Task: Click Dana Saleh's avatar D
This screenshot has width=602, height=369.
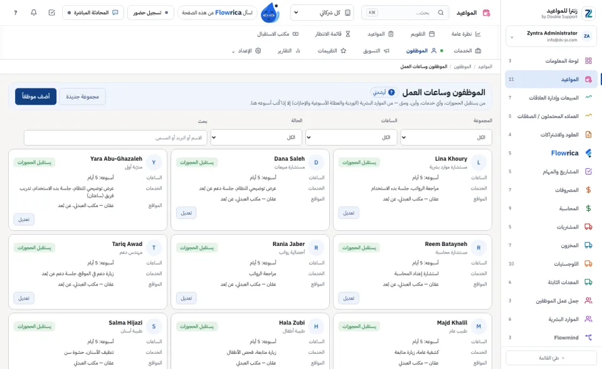Action: click(316, 163)
